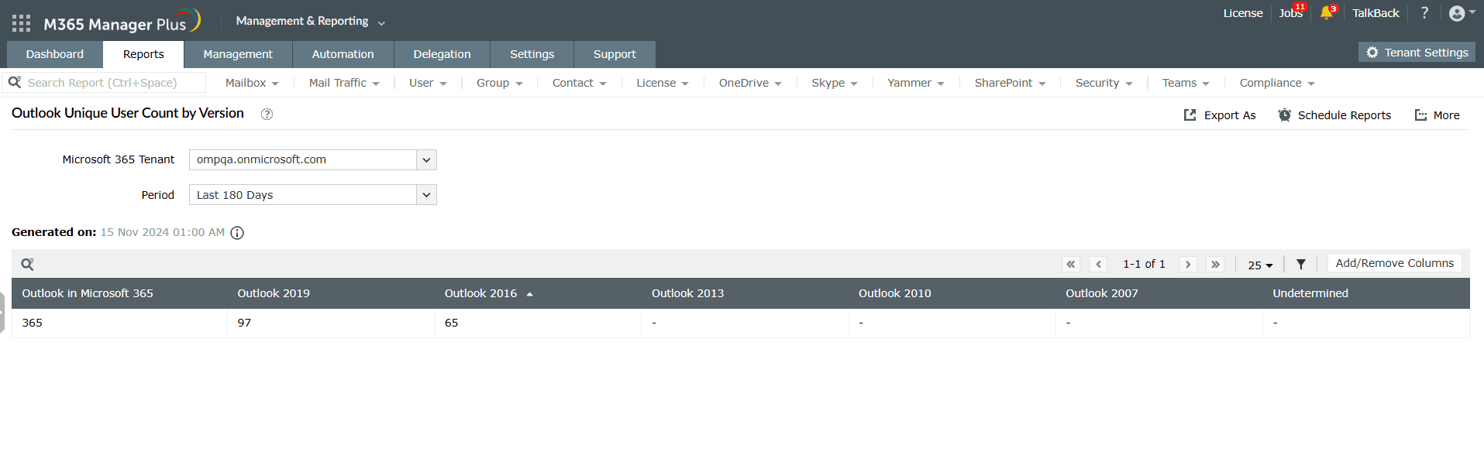Sort by Undetermined column
Viewport: 1484px width, 462px height.
[x=1310, y=293]
